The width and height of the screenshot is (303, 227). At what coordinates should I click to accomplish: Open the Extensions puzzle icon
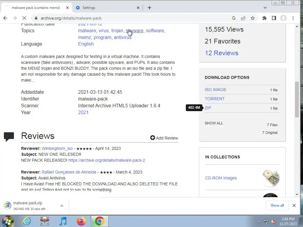(x=264, y=18)
